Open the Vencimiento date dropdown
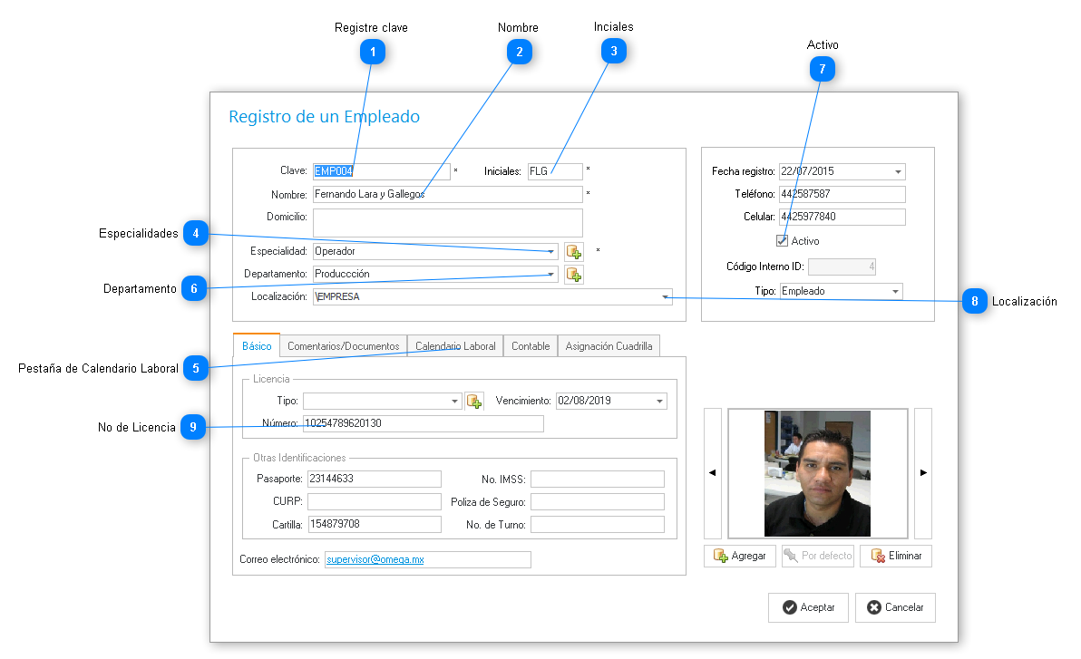Image resolution: width=1081 pixels, height=659 pixels. [659, 401]
